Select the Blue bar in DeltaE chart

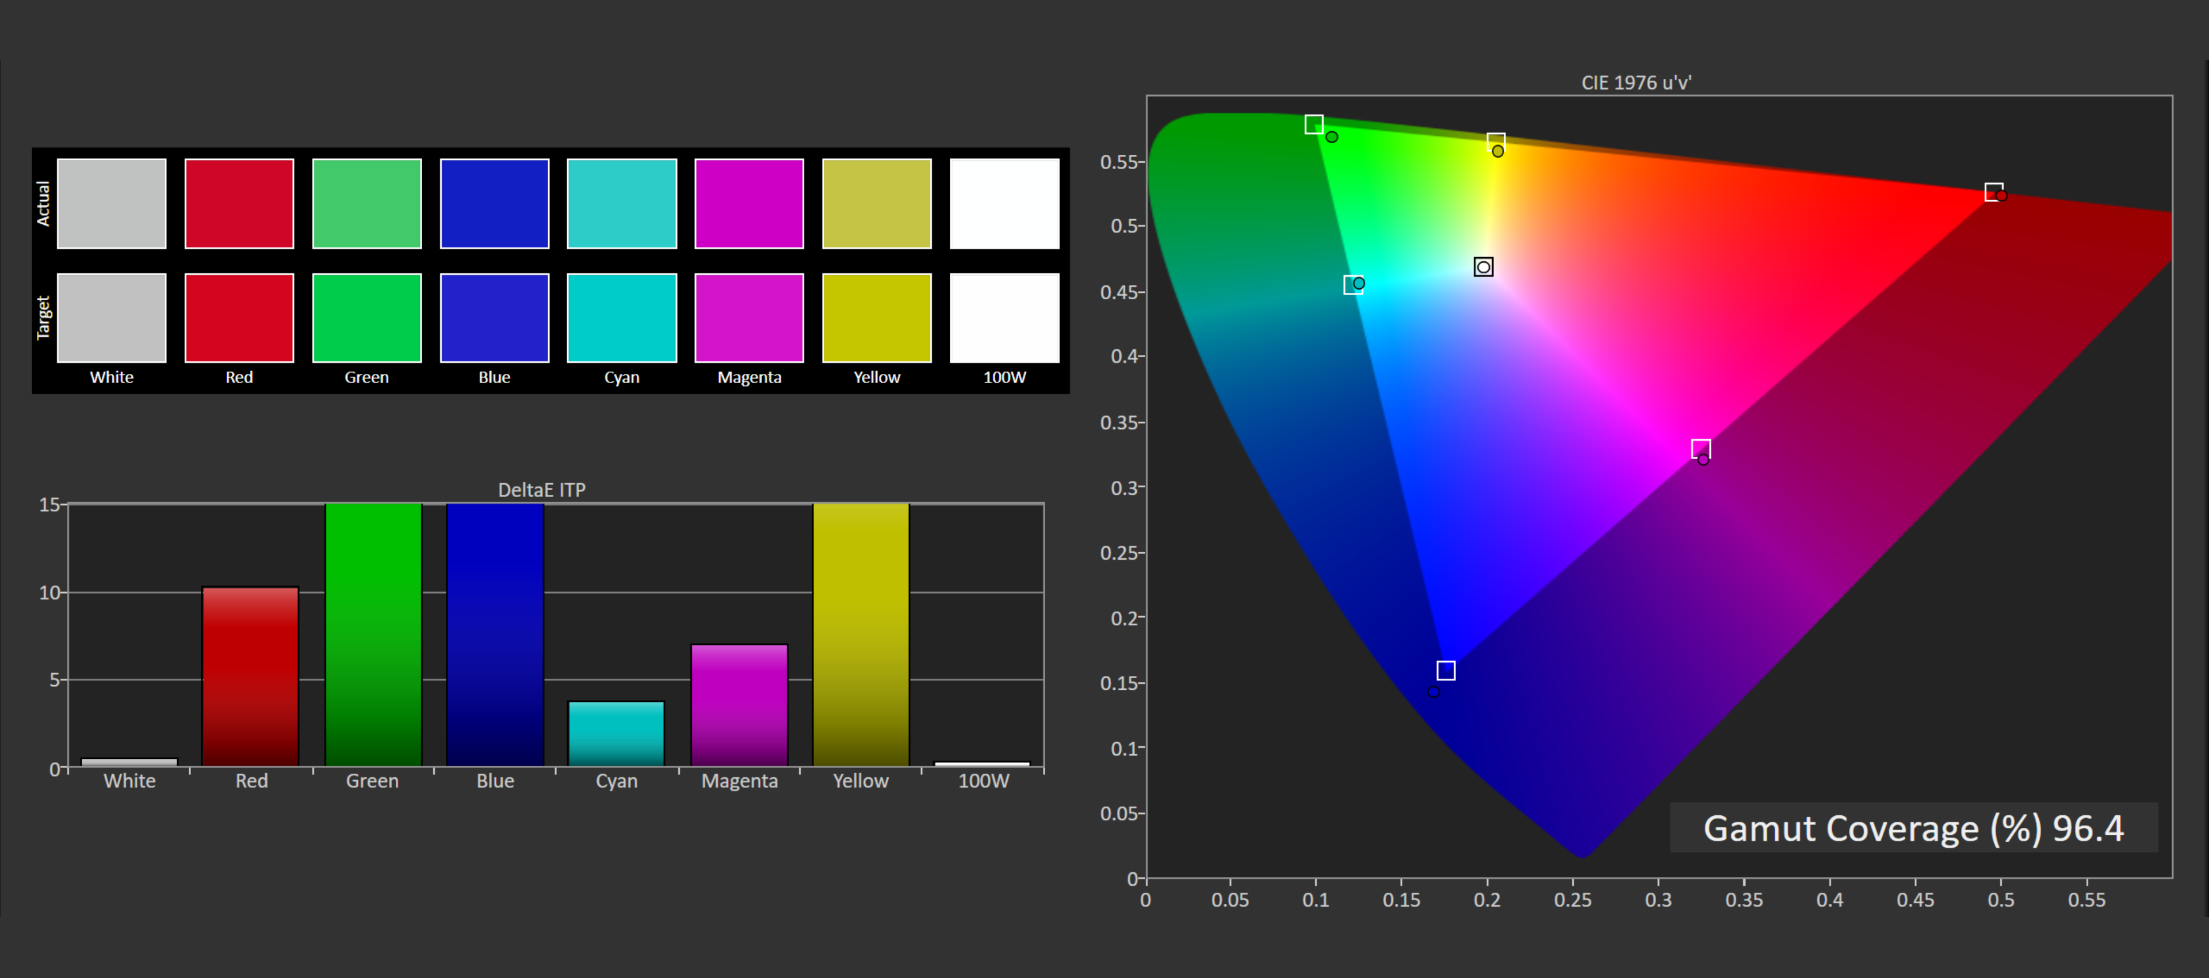pos(495,635)
